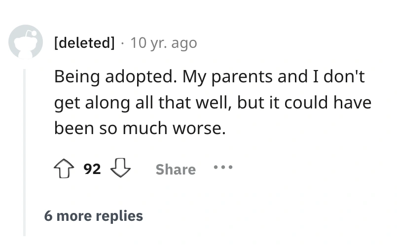The width and height of the screenshot is (397, 245).
Task: Expand the "6 more replies" link
Action: point(93,215)
